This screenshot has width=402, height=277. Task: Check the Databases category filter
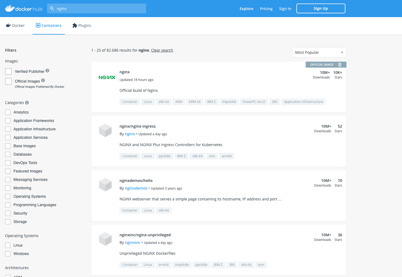(8, 154)
